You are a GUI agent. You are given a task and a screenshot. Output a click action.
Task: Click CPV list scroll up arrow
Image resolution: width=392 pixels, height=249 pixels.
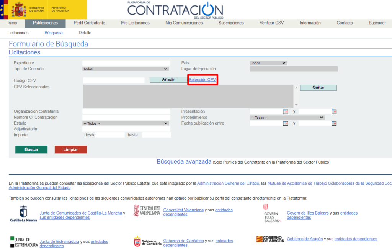click(296, 88)
